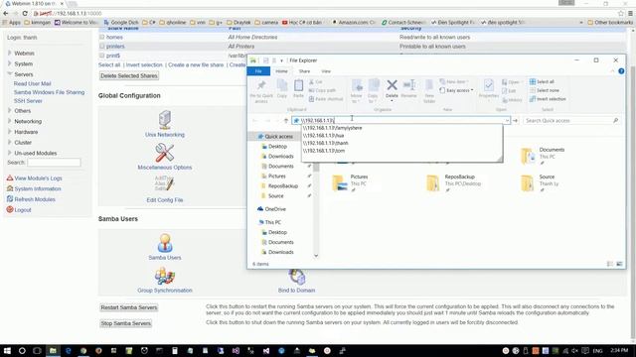Click the New folder icon
Screen dimensions: 636x357
tap(429, 86)
